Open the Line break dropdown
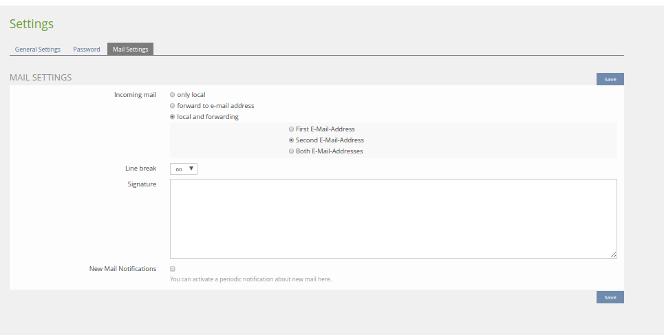This screenshot has width=664, height=335. (x=184, y=169)
